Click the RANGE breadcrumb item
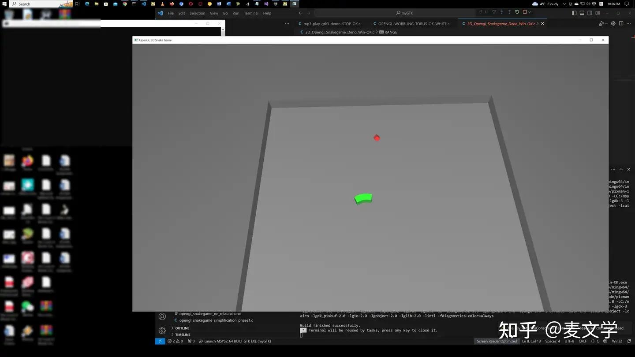 [388, 32]
